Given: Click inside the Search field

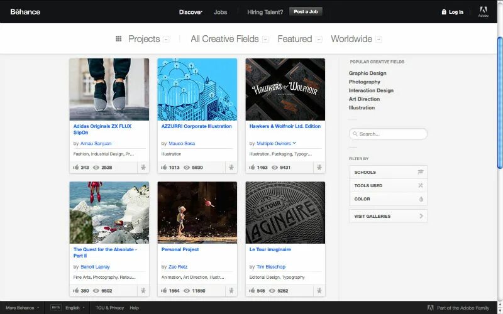Looking at the screenshot, I should click(388, 134).
